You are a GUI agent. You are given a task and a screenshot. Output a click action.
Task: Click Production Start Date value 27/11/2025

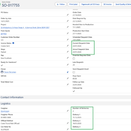pos(77,33)
